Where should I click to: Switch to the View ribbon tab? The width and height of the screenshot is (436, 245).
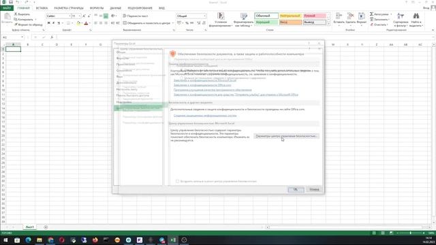coord(161,8)
